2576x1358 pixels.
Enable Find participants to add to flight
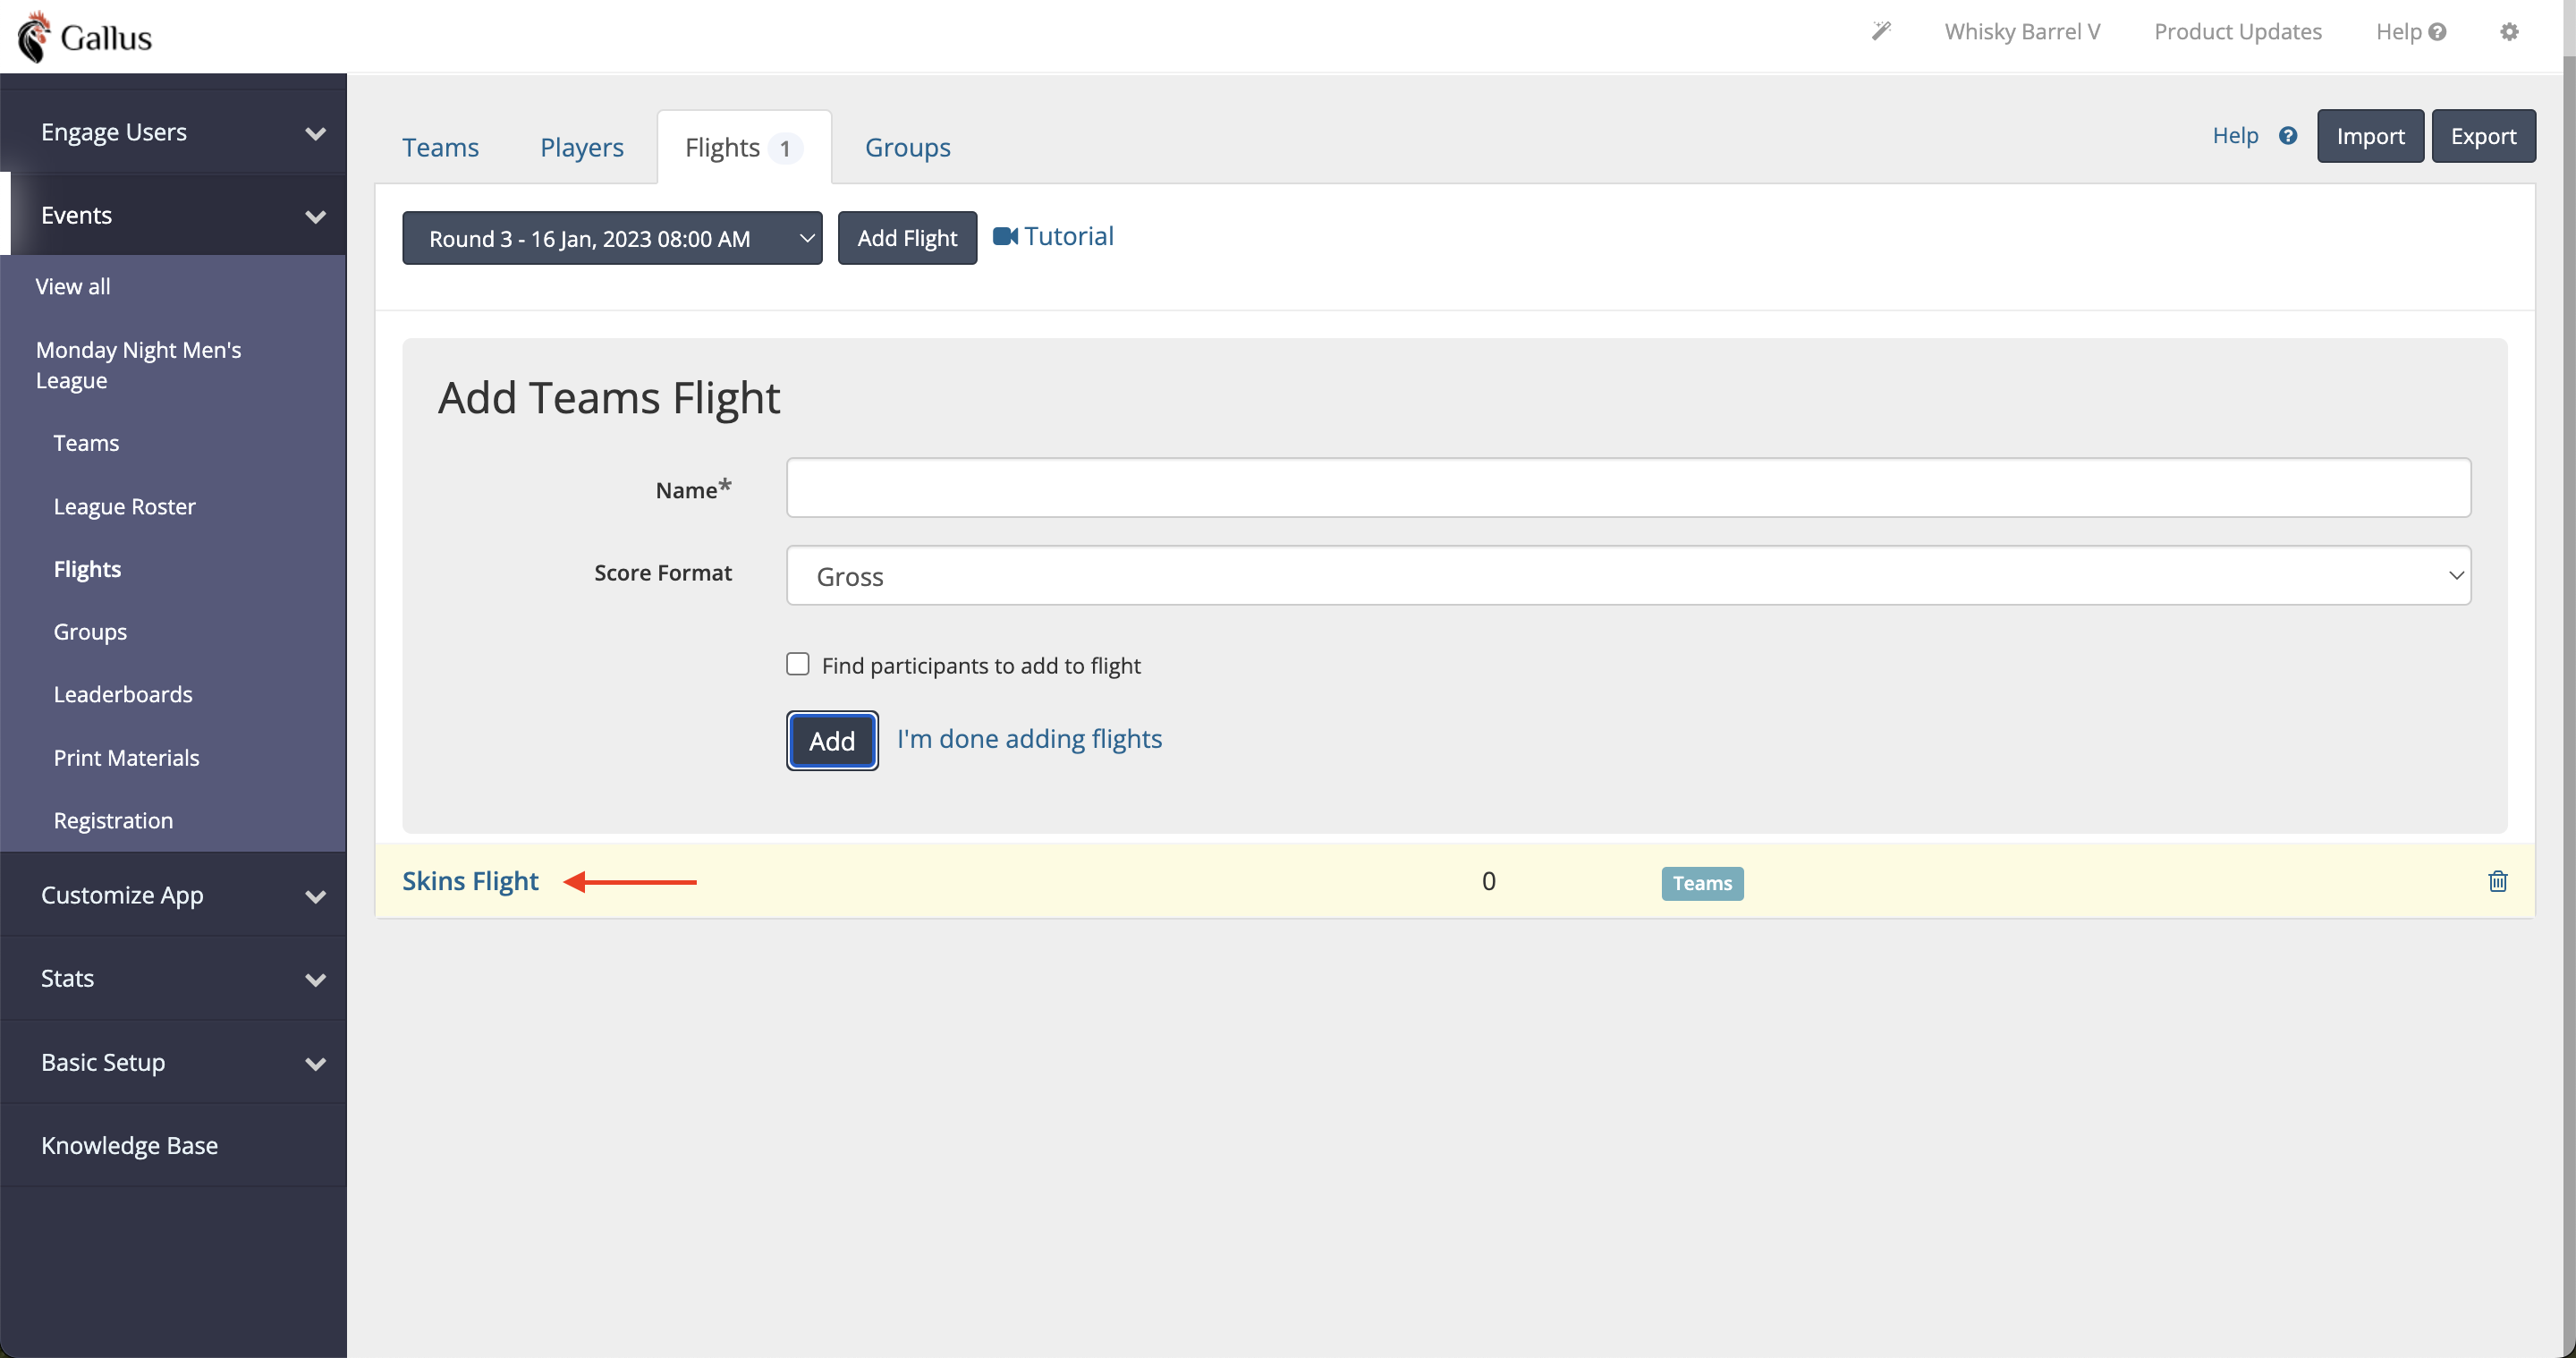797,664
